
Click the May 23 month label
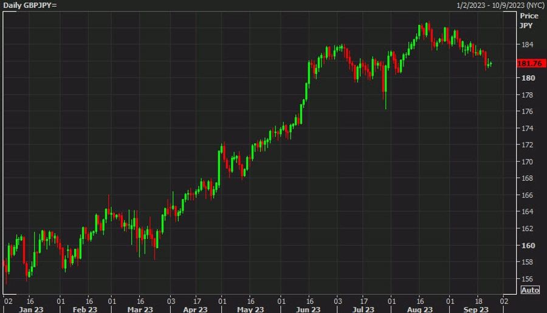click(x=251, y=309)
